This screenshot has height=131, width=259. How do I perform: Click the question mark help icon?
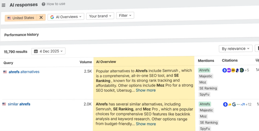(44, 4)
